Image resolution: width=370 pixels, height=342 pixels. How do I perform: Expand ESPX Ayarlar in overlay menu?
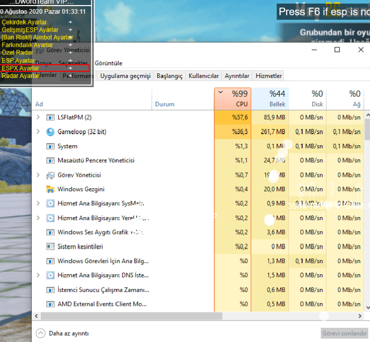click(70, 68)
